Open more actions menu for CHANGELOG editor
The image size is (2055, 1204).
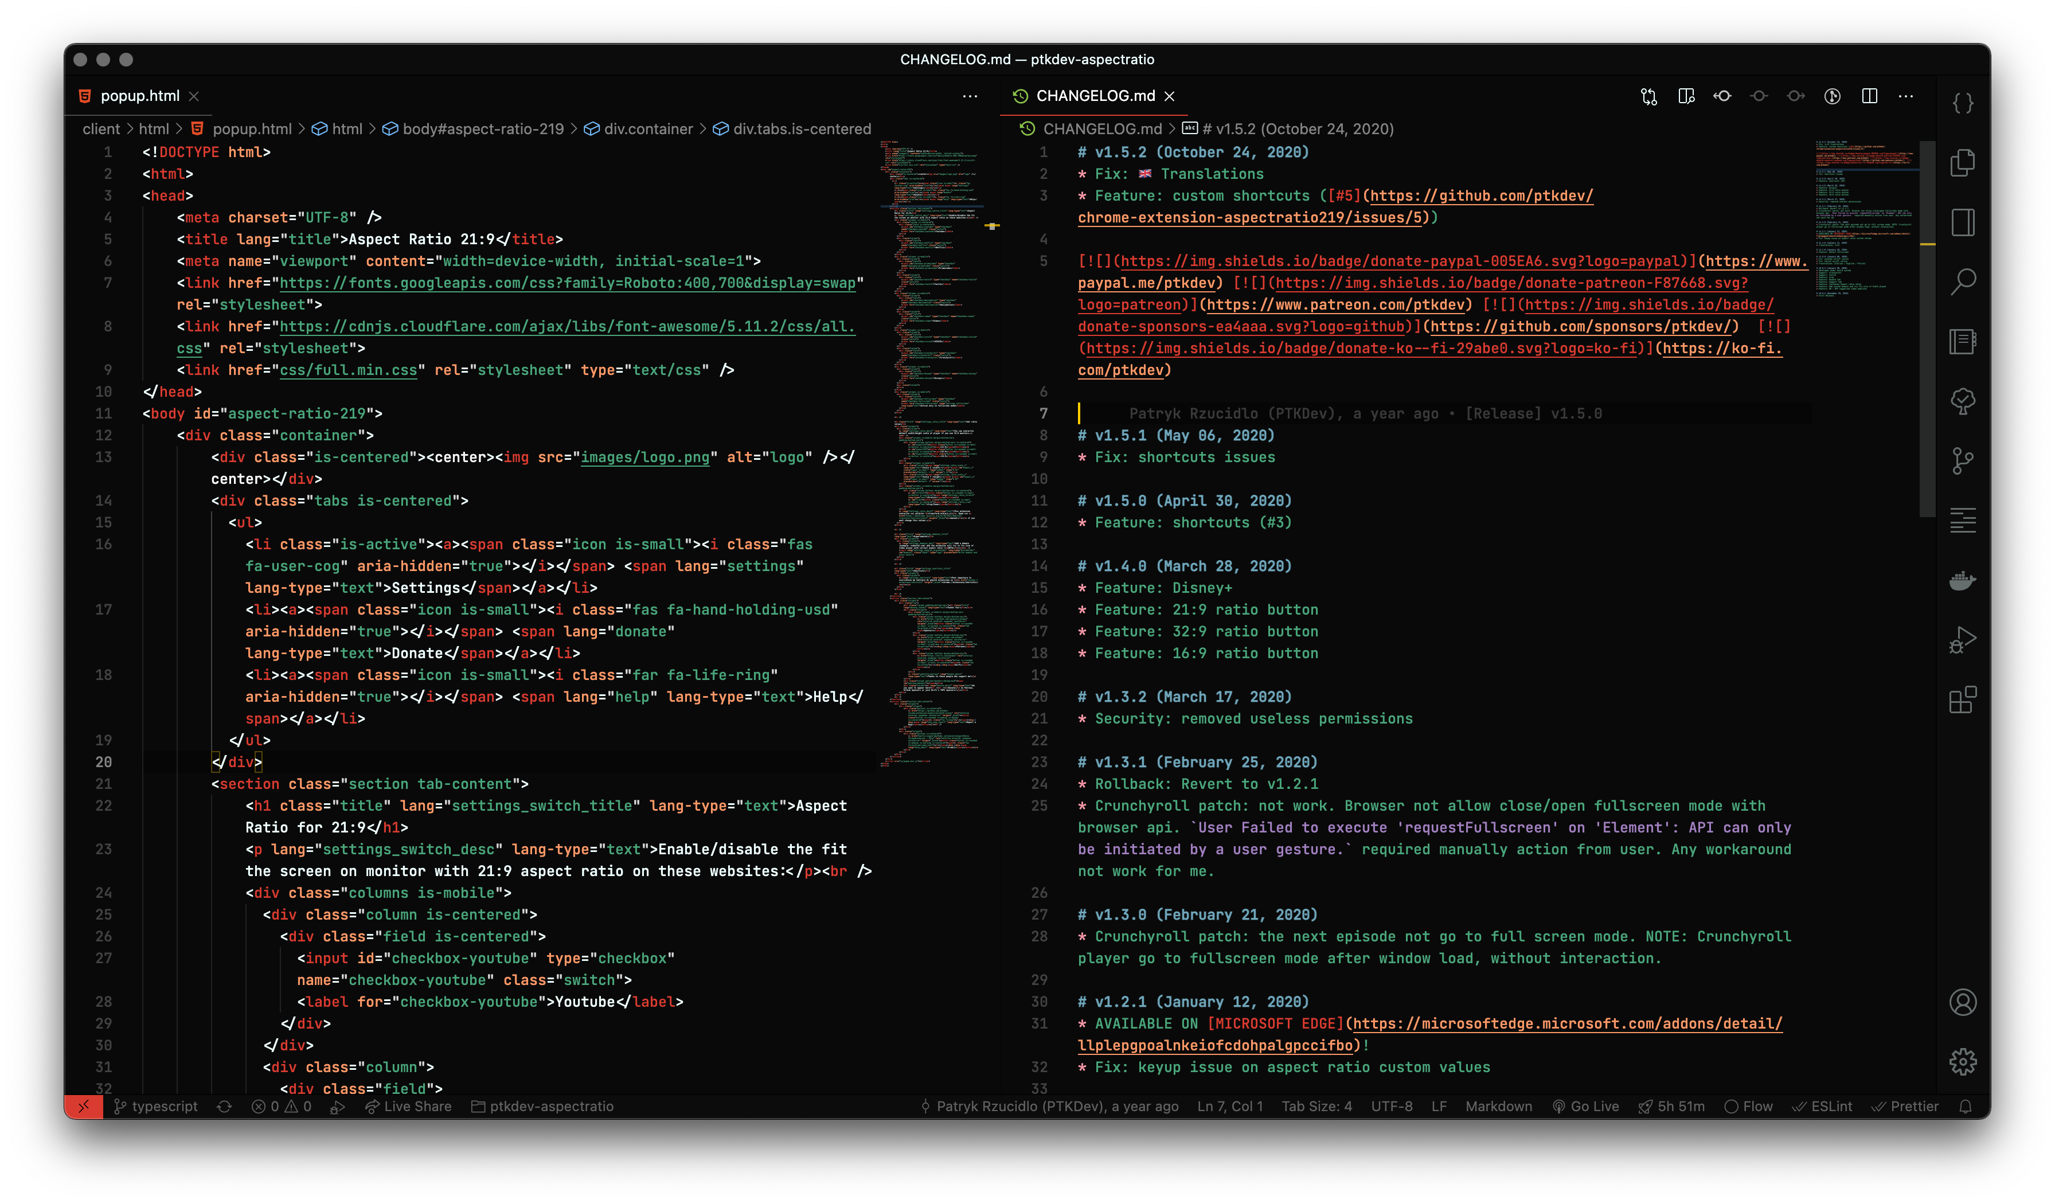[x=1906, y=96]
